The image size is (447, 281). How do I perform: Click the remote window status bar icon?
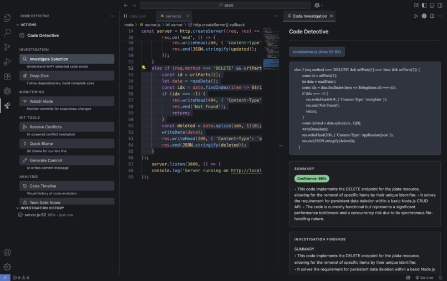tap(5, 278)
